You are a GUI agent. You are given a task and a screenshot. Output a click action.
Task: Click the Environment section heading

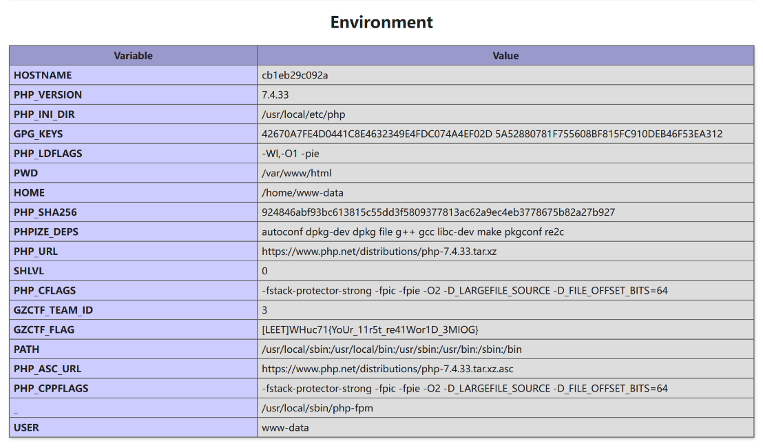(x=381, y=22)
